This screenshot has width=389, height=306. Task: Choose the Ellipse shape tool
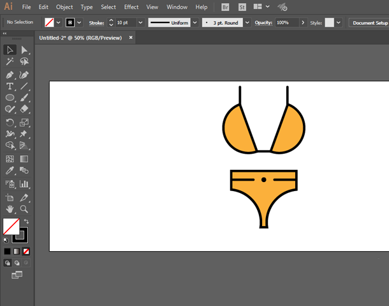click(10, 98)
